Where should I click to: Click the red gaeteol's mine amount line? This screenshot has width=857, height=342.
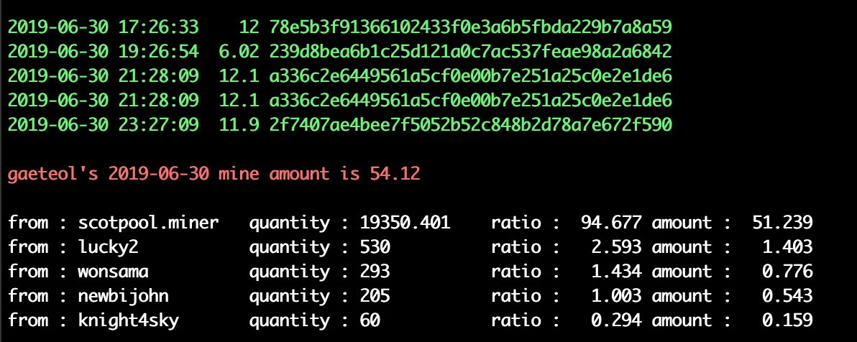point(214,175)
